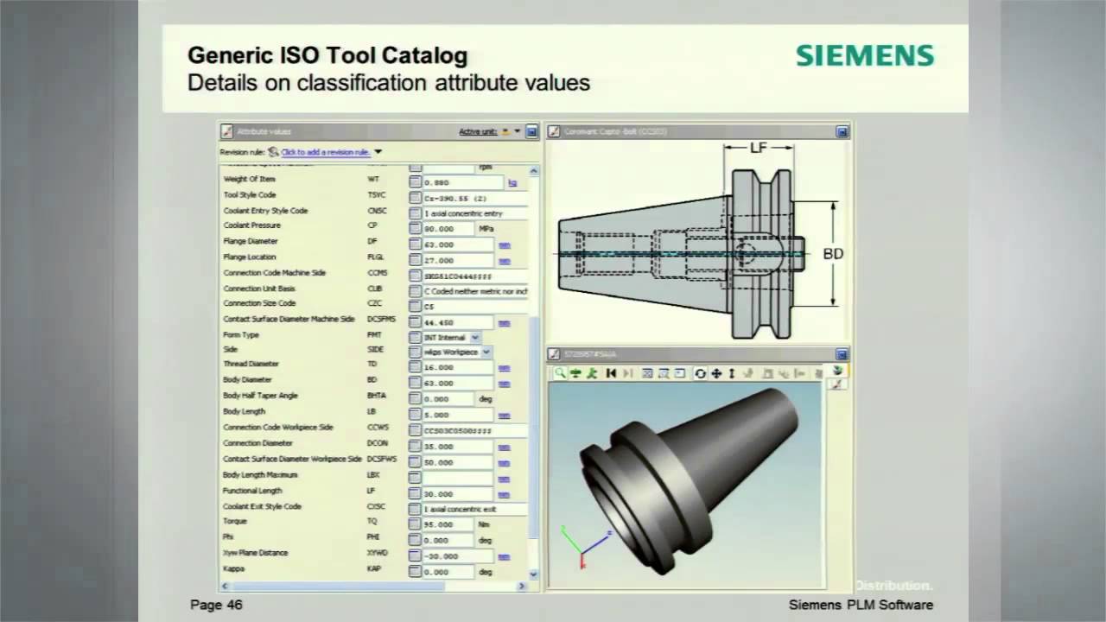The image size is (1106, 622).
Task: Select the vertical up-down arrow zoom tool
Action: 732,373
